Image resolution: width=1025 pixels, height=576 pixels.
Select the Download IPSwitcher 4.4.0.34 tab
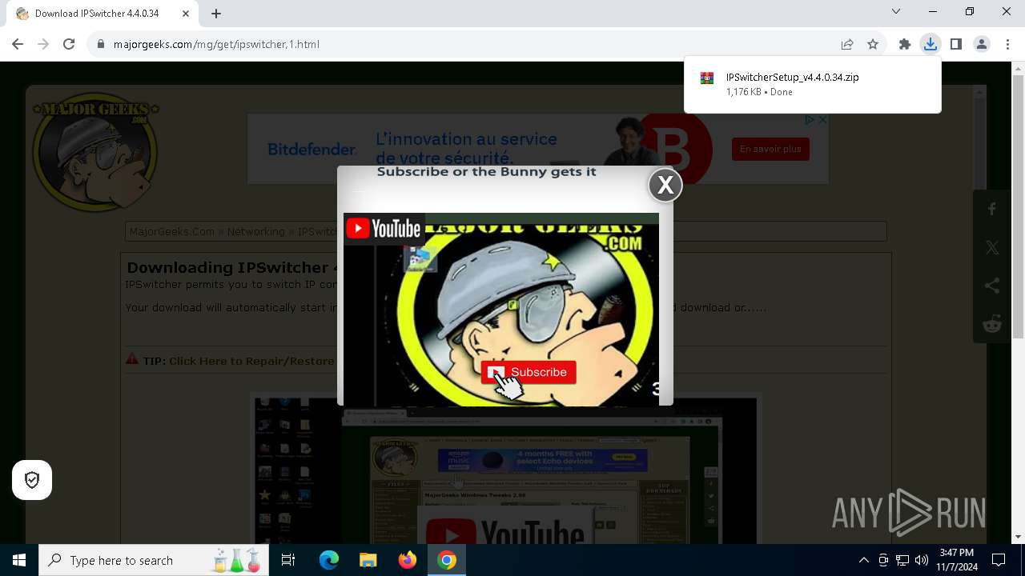[102, 14]
